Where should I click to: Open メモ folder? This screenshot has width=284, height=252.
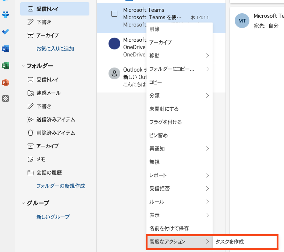point(55,159)
